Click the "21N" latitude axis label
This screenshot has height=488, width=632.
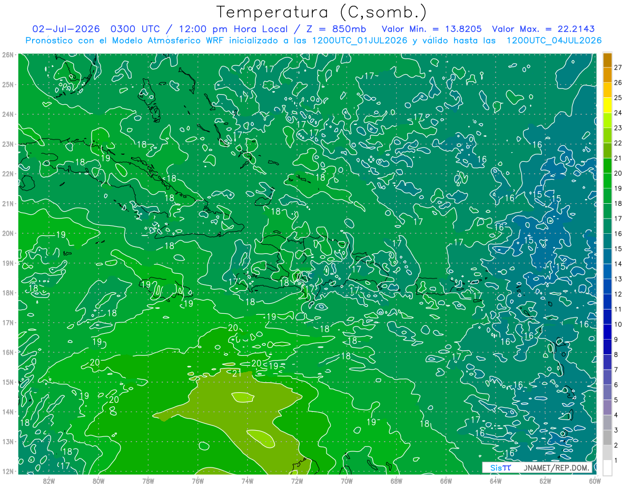(x=8, y=203)
